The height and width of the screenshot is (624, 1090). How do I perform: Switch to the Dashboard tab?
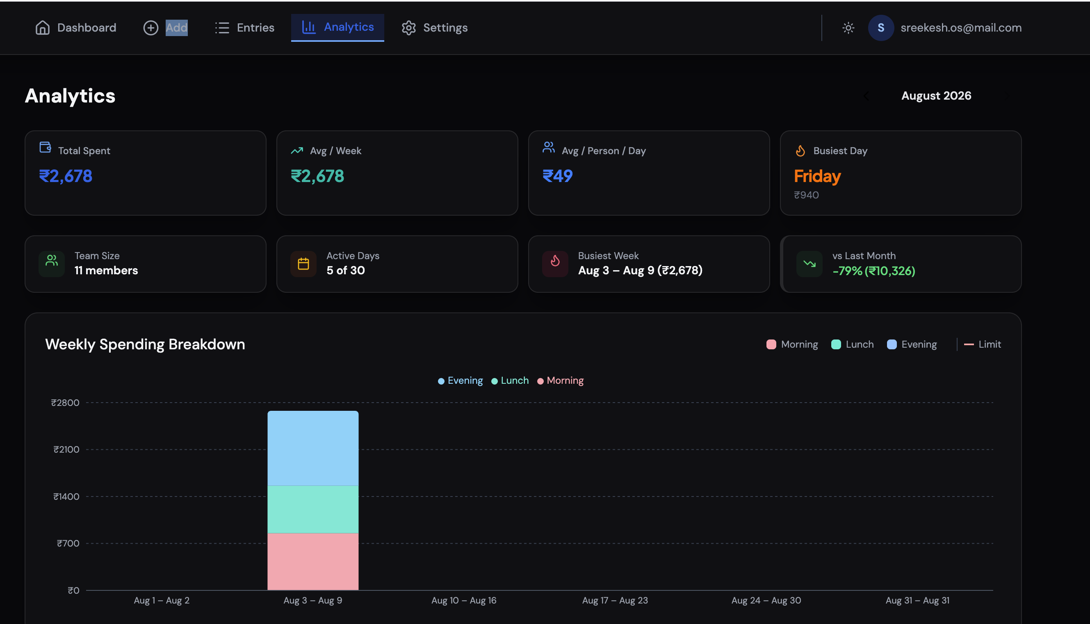(x=75, y=28)
